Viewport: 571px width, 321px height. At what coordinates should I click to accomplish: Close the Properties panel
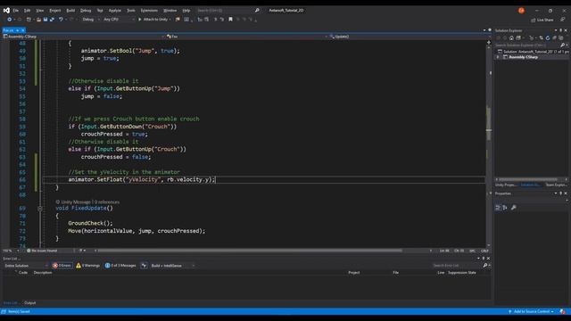click(566, 193)
